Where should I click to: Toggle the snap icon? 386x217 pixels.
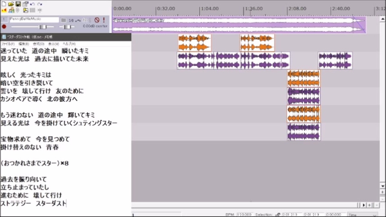[40, 10]
